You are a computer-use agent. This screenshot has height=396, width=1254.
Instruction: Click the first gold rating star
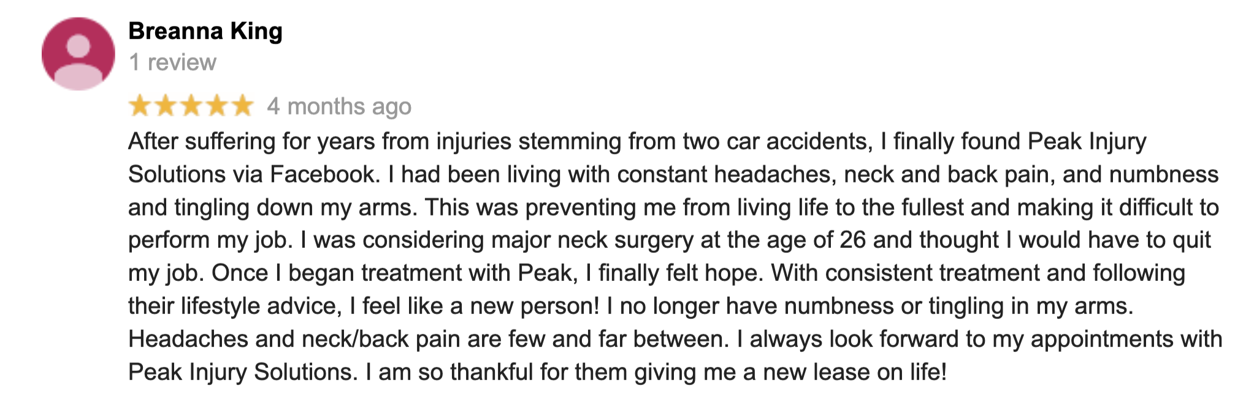point(140,106)
